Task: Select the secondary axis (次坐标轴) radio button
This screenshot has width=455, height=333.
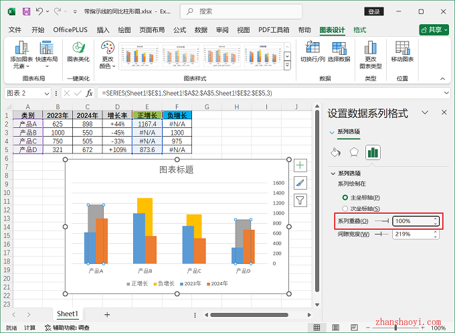Action: pos(345,208)
